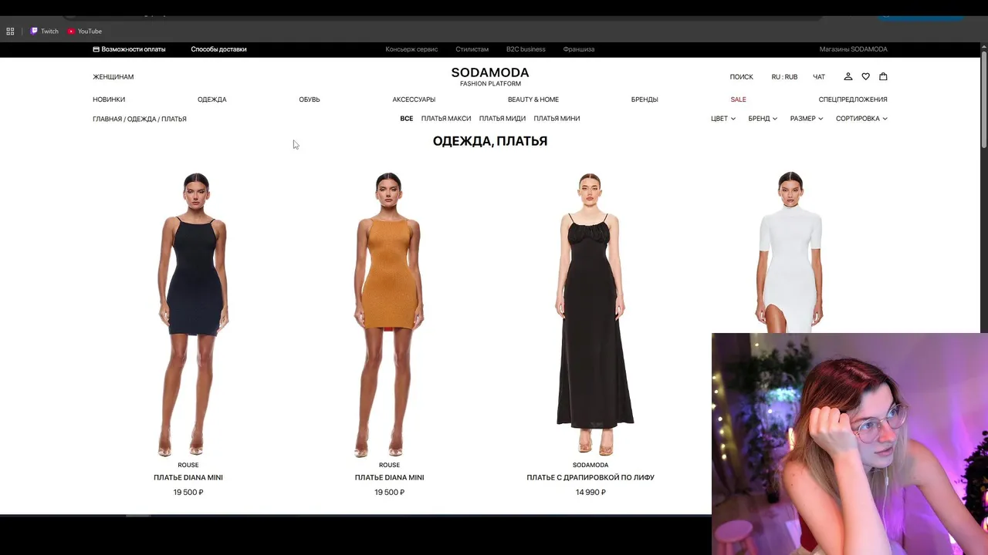Viewport: 988px width, 555px height.
Task: Open the long black draped dress image
Action: pos(592,314)
